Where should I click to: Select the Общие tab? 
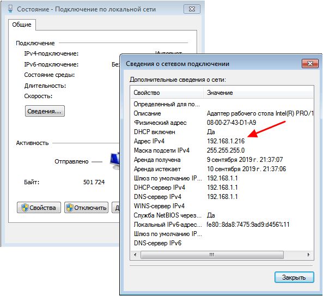(22, 25)
